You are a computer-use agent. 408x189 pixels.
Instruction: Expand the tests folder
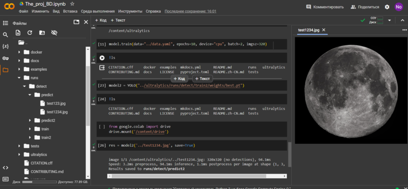click(19, 146)
